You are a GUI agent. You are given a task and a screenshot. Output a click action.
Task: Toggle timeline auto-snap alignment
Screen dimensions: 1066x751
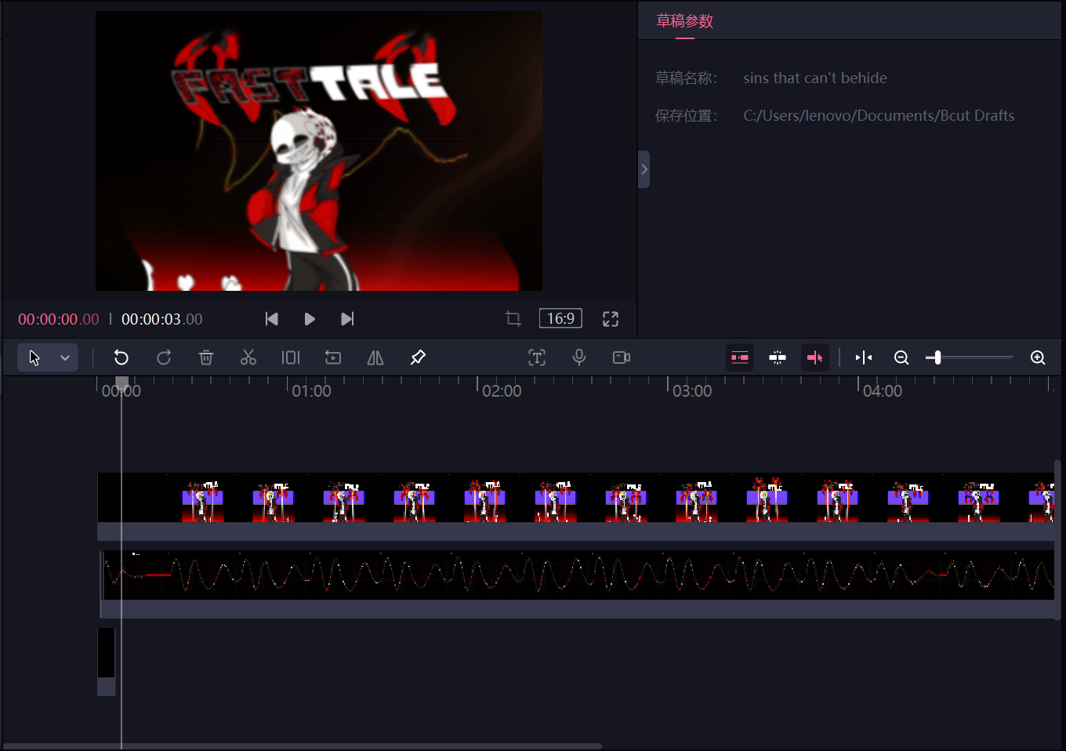[778, 357]
